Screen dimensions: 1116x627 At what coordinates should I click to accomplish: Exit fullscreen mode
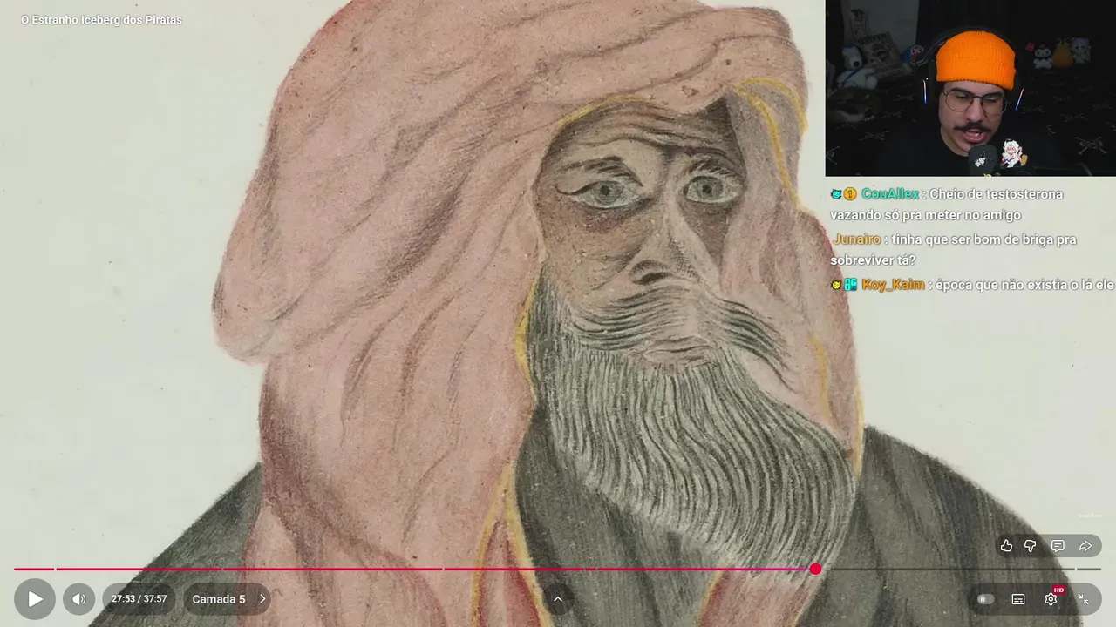(x=1083, y=599)
